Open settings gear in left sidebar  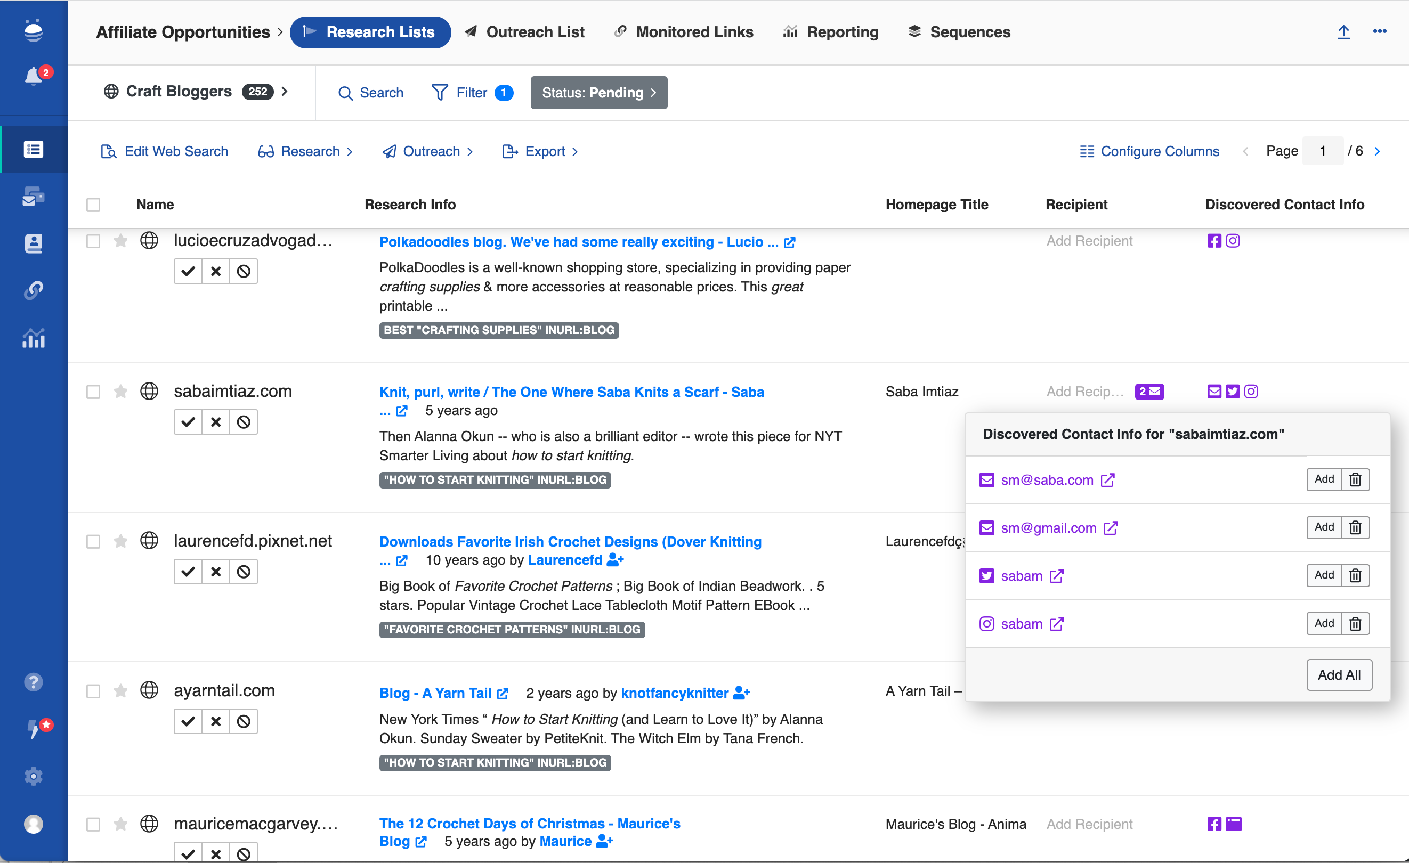click(x=33, y=776)
